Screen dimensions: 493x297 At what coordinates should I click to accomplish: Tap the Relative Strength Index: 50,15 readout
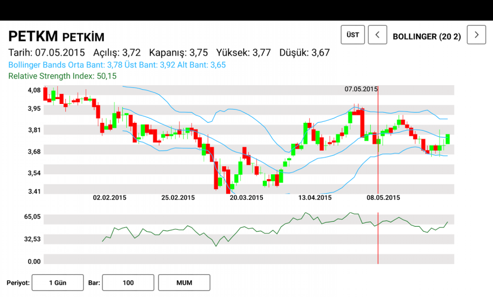(x=62, y=76)
